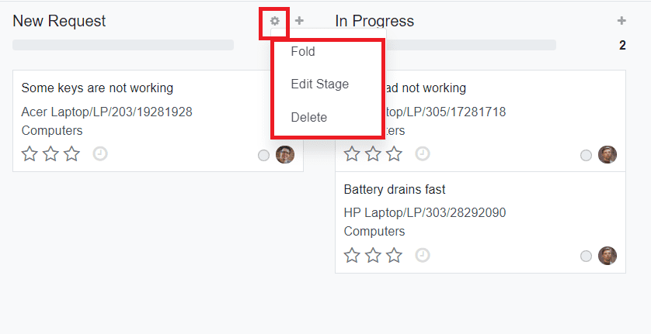
Task: Select Delete from the stage menu
Action: click(x=309, y=117)
